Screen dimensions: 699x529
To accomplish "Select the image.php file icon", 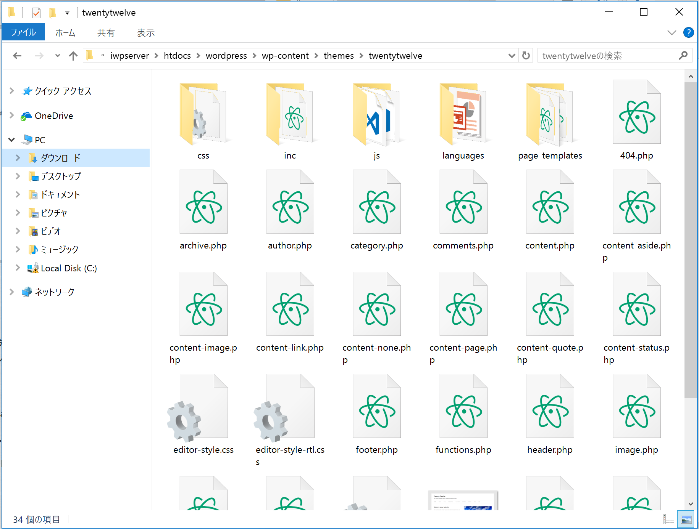I will coord(636,406).
